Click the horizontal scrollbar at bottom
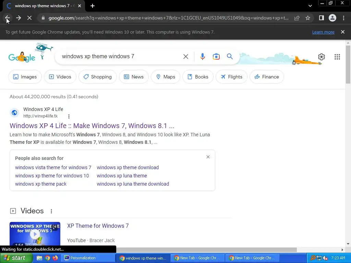The image size is (351, 263). pyautogui.click(x=206, y=250)
